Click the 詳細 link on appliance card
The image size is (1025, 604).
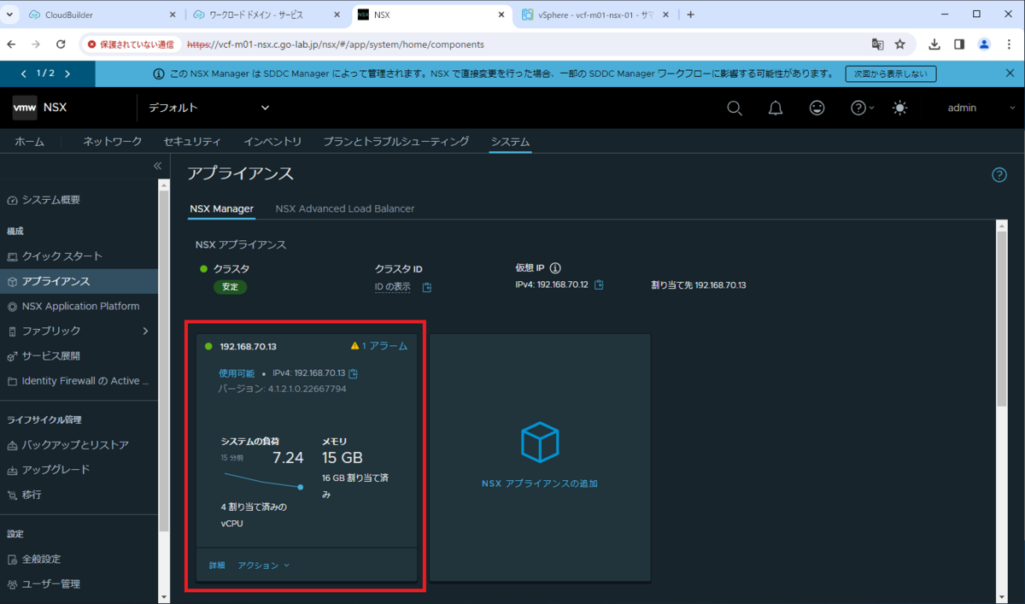[x=217, y=566]
